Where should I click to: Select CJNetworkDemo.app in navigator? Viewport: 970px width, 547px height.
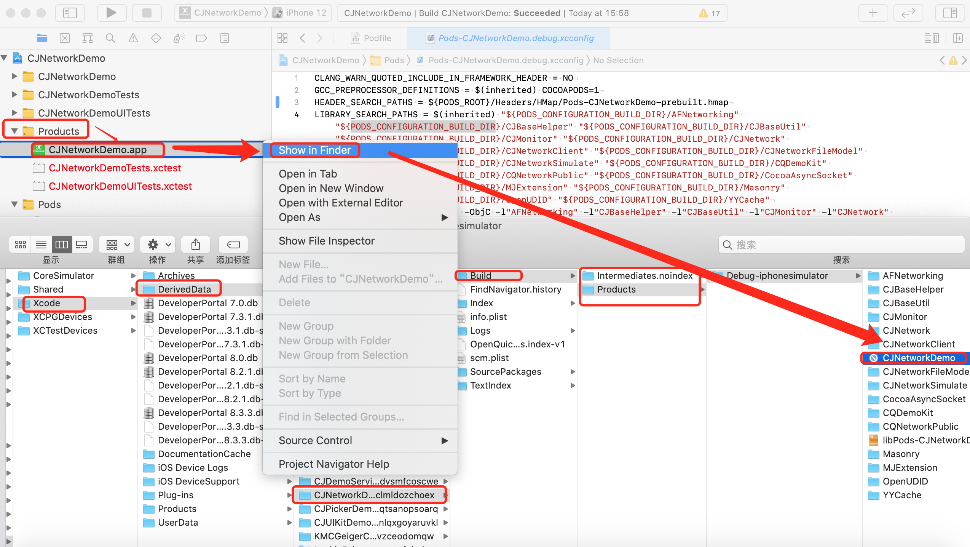pos(97,150)
